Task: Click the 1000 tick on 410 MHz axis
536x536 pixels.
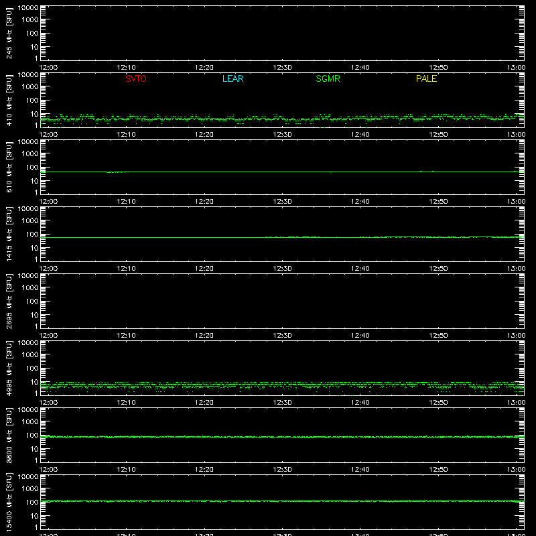Action: coord(30,87)
